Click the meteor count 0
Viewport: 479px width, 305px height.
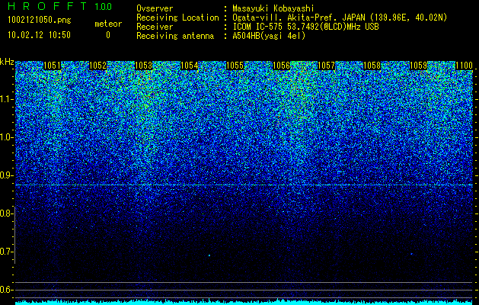pyautogui.click(x=108, y=35)
